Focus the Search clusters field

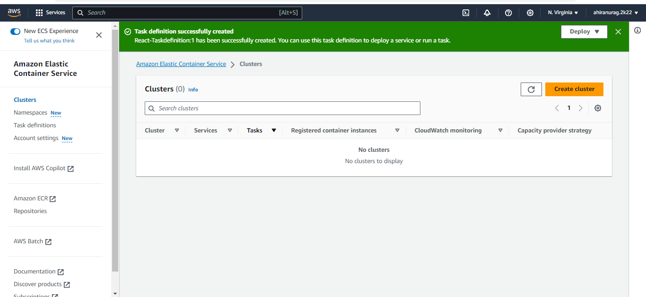pyautogui.click(x=282, y=108)
